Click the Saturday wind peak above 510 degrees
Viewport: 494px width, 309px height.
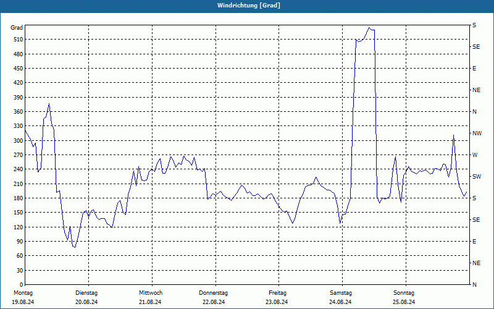pos(369,28)
